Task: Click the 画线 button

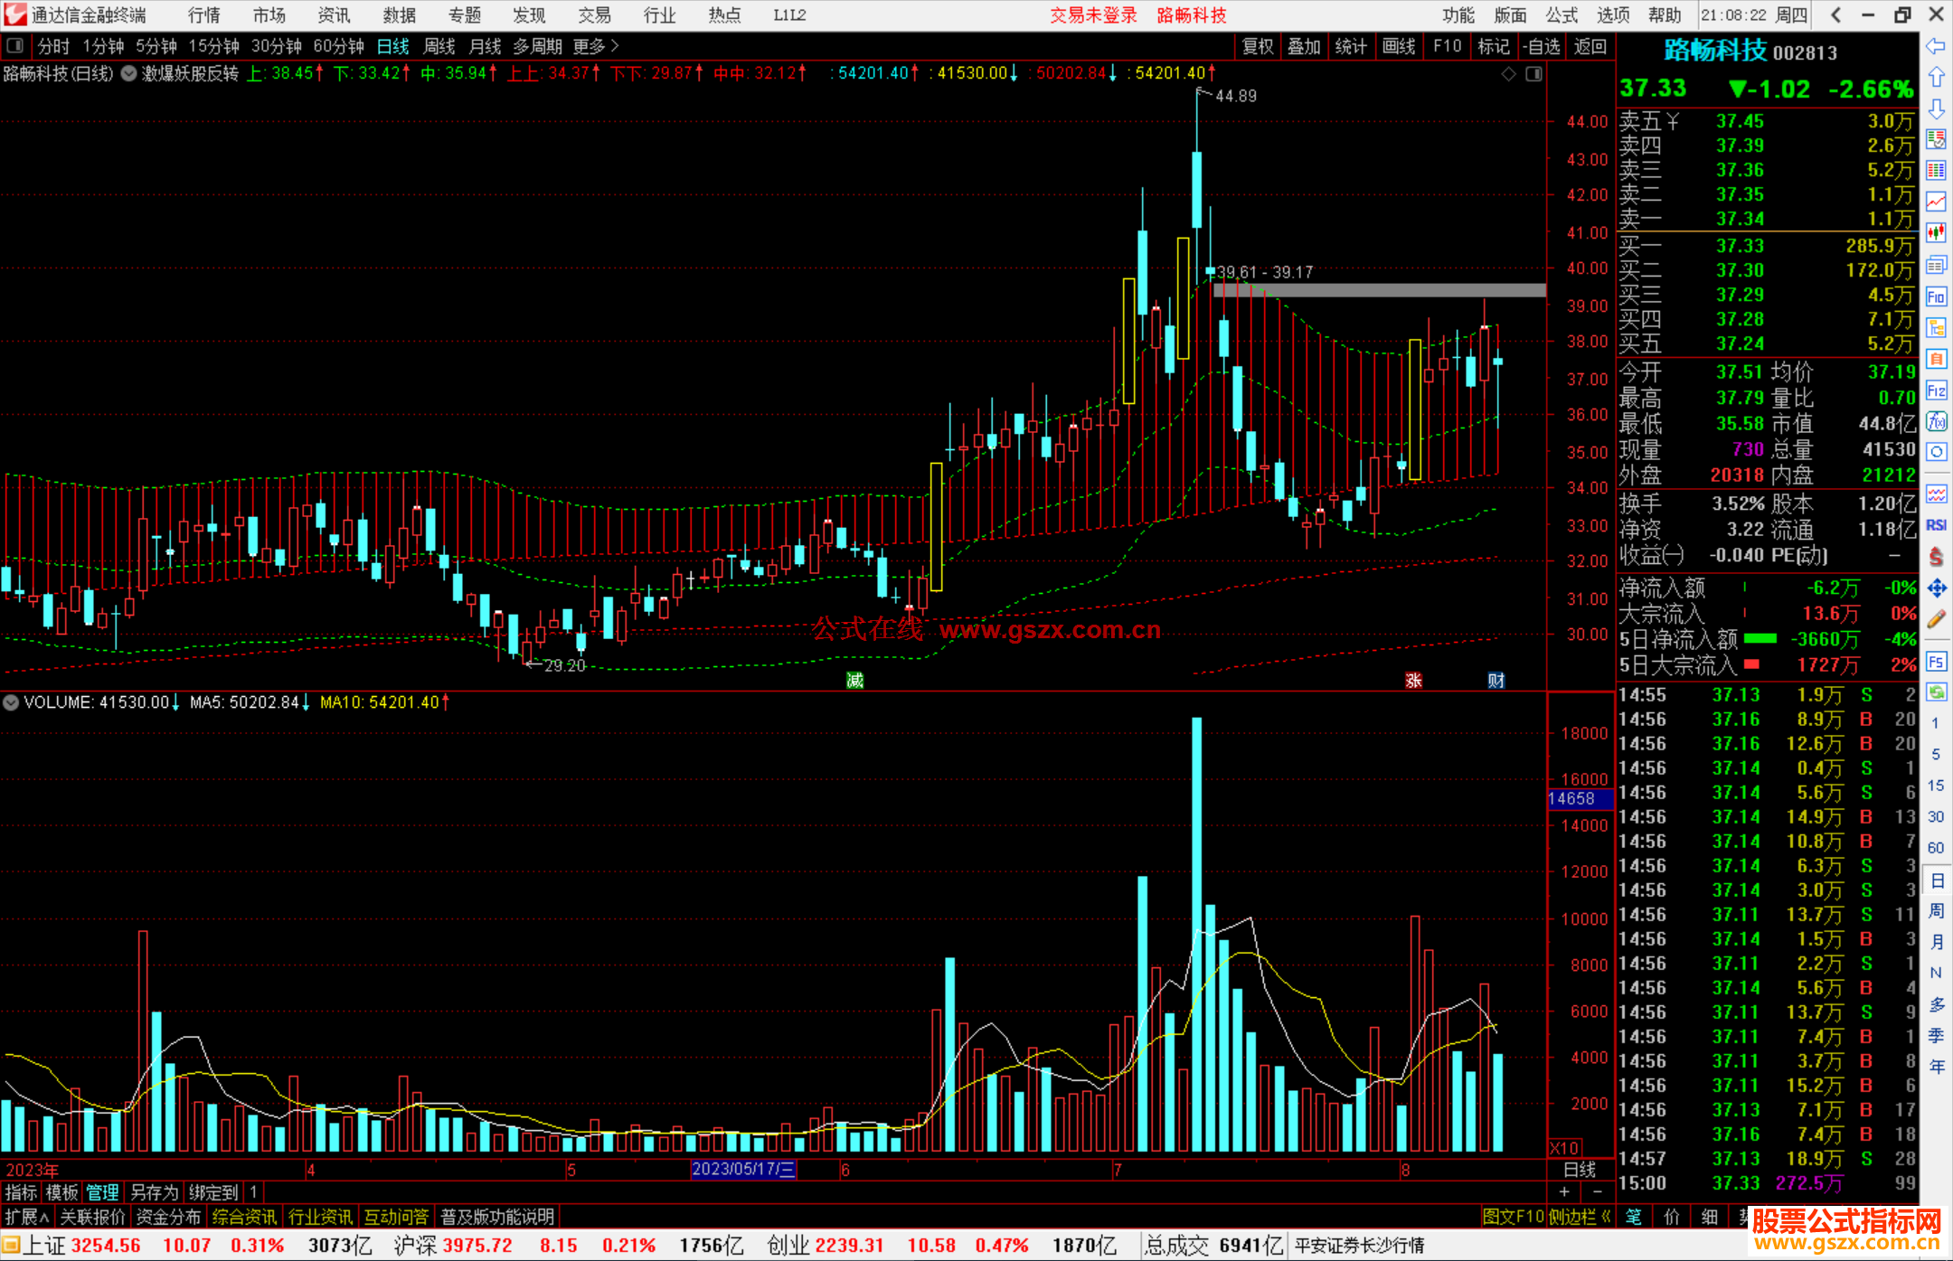Action: pos(1398,46)
